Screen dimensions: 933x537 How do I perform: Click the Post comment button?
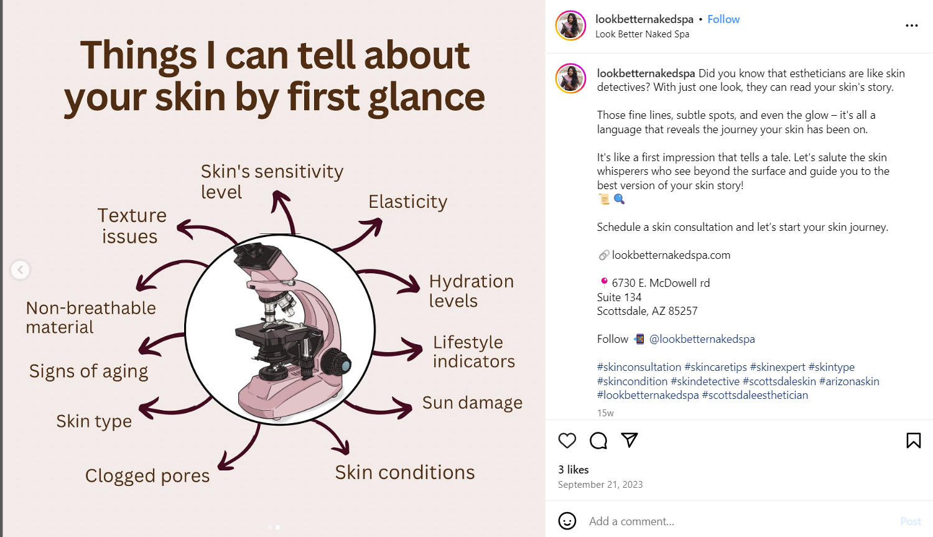[911, 521]
